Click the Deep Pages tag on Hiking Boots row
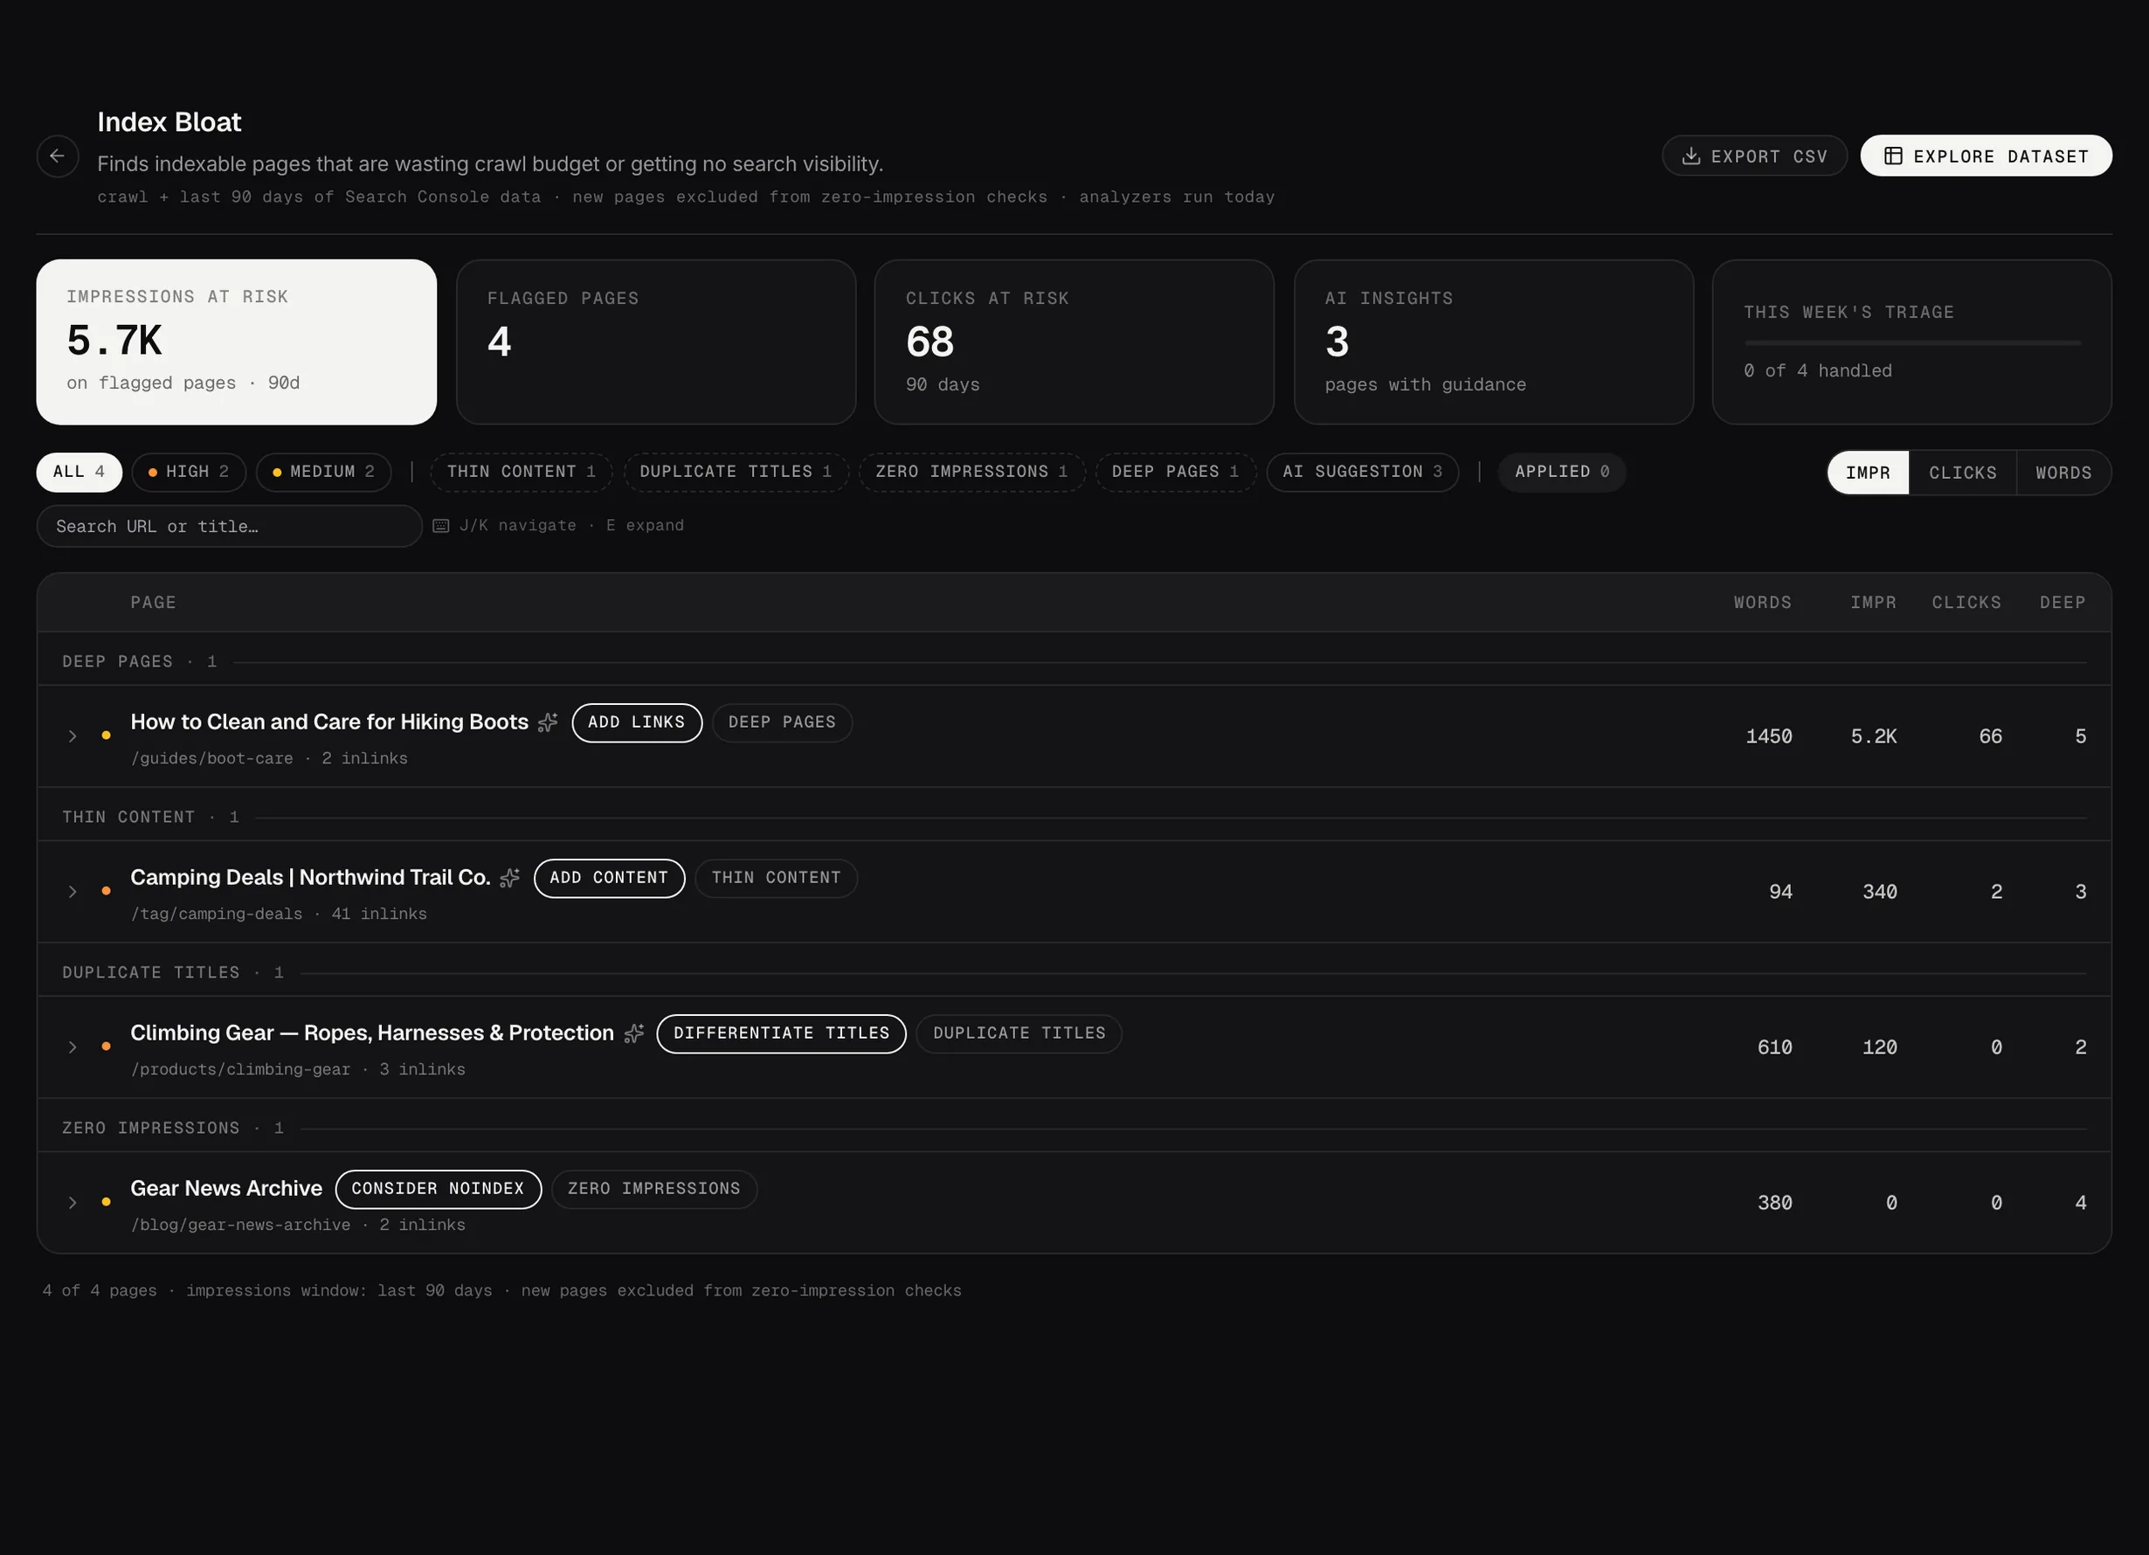 click(782, 722)
